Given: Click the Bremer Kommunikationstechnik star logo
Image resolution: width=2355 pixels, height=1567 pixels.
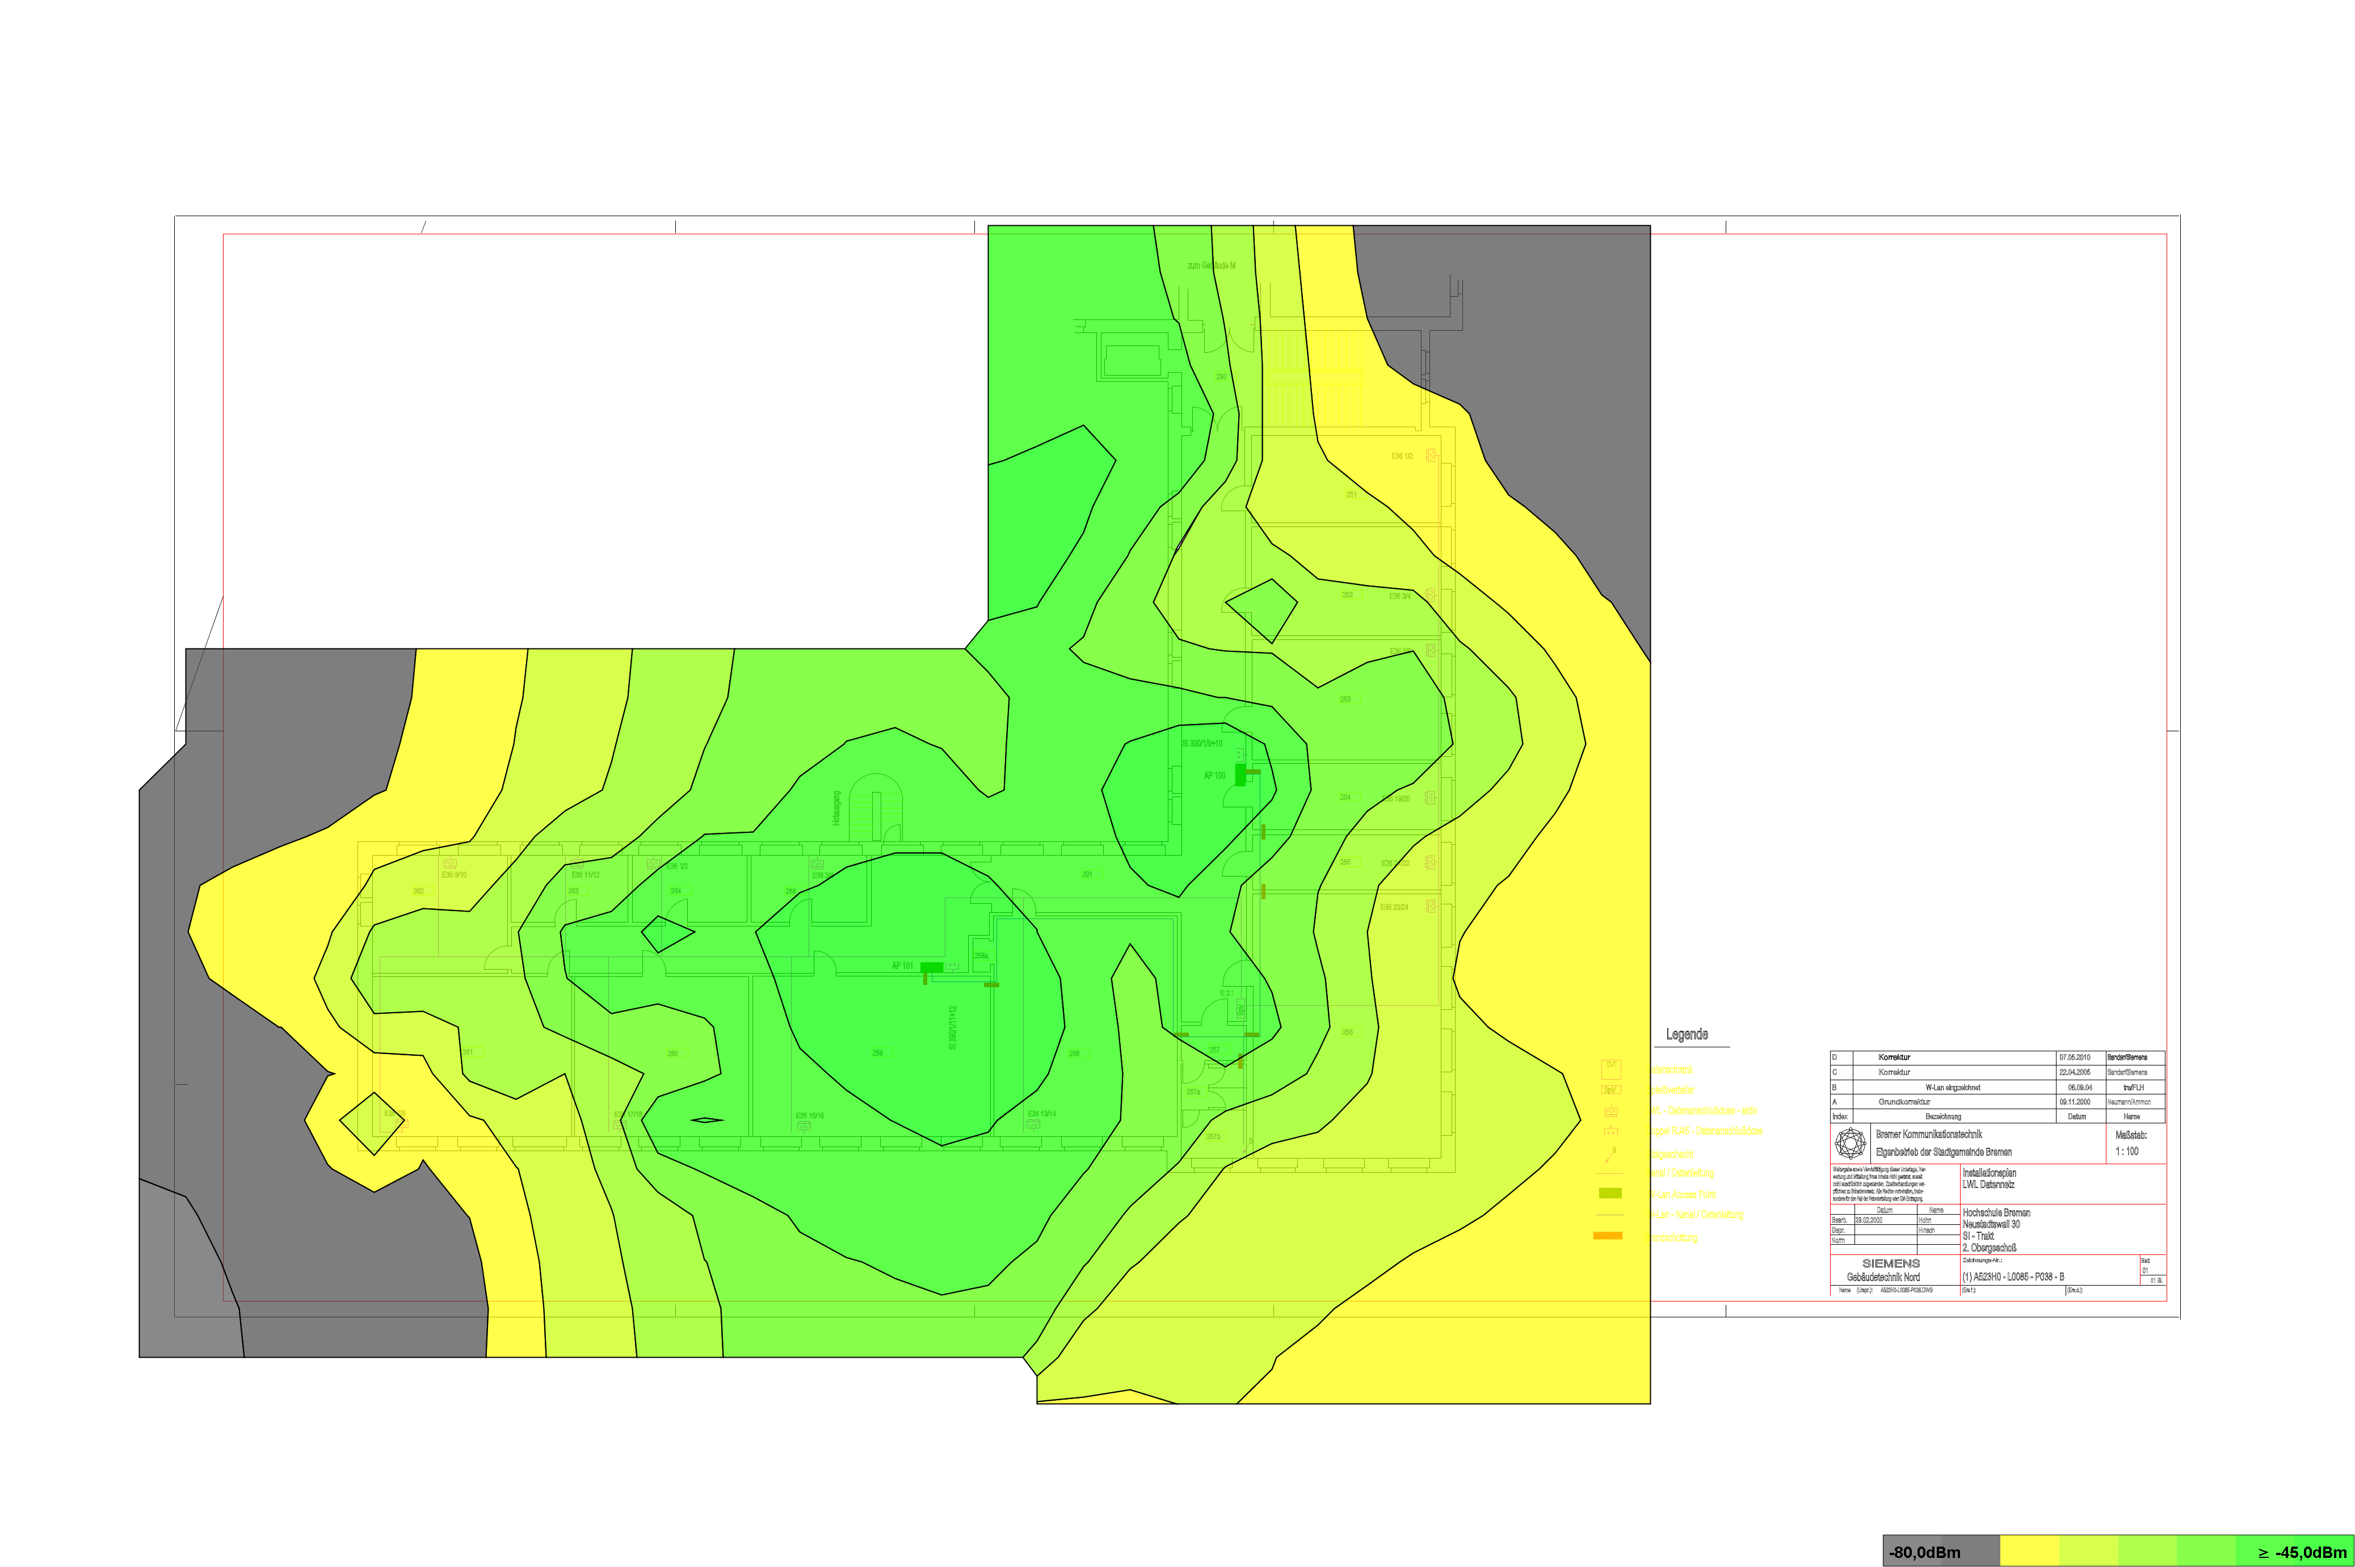Looking at the screenshot, I should pyautogui.click(x=1850, y=1143).
